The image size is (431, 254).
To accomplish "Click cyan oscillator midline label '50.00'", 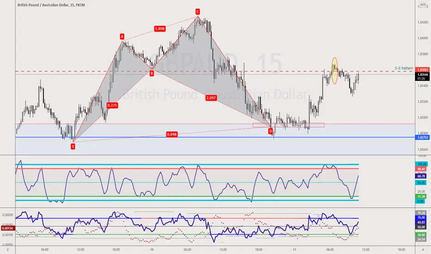I will click(421, 182).
